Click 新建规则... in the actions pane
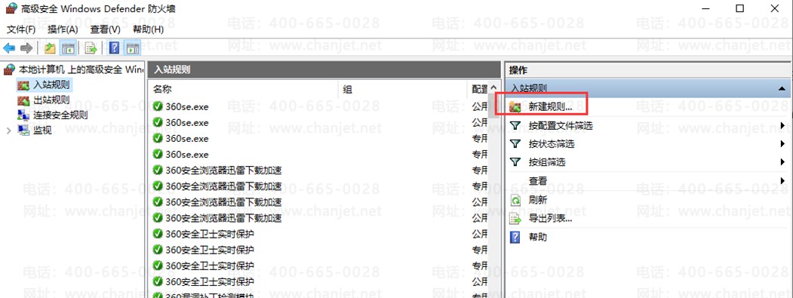 tap(550, 107)
